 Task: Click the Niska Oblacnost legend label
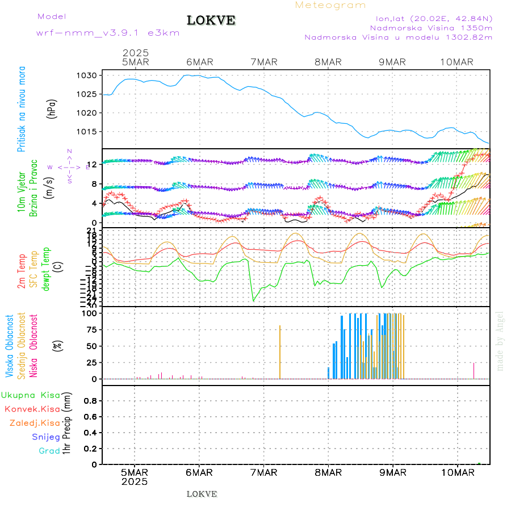tap(33, 346)
